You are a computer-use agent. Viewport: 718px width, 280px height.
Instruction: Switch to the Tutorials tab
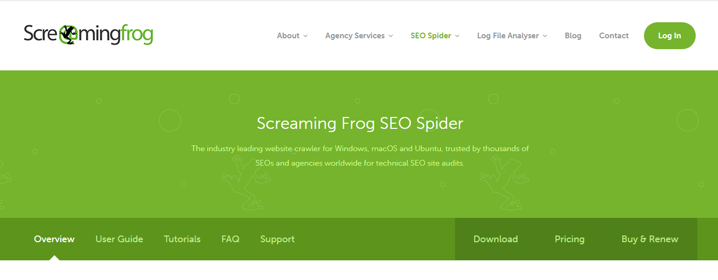click(182, 239)
